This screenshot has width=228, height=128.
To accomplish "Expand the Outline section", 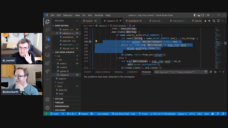I will click(x=66, y=99).
